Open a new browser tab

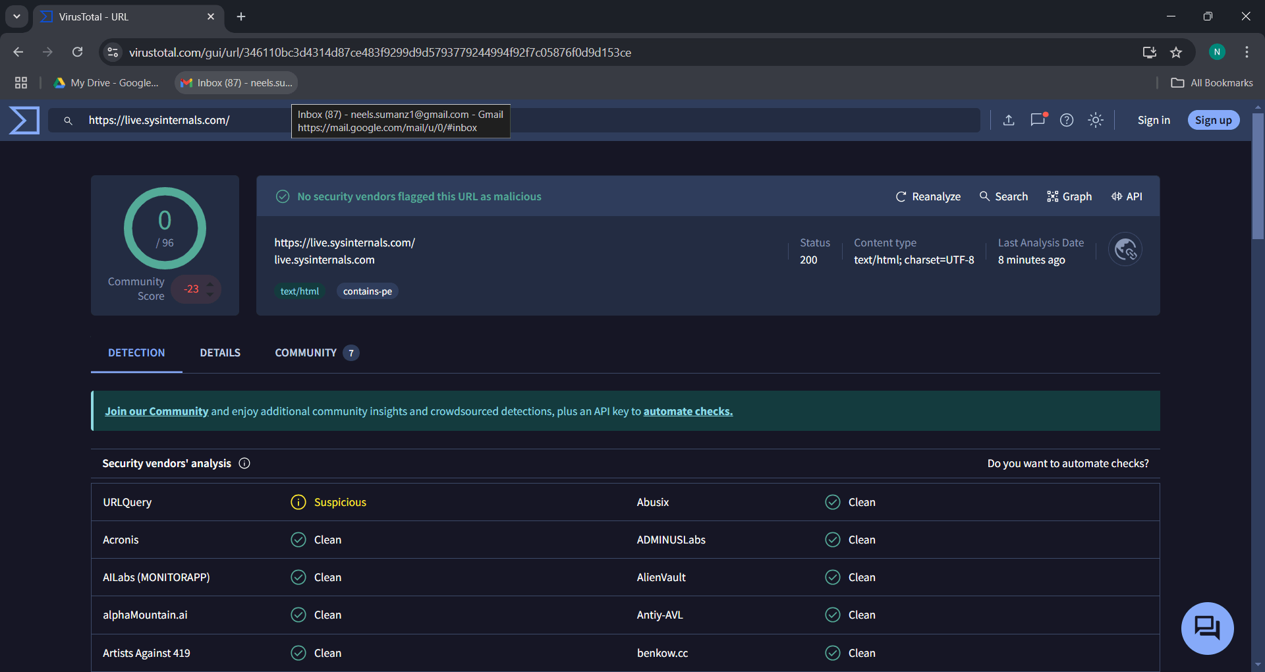click(x=241, y=16)
